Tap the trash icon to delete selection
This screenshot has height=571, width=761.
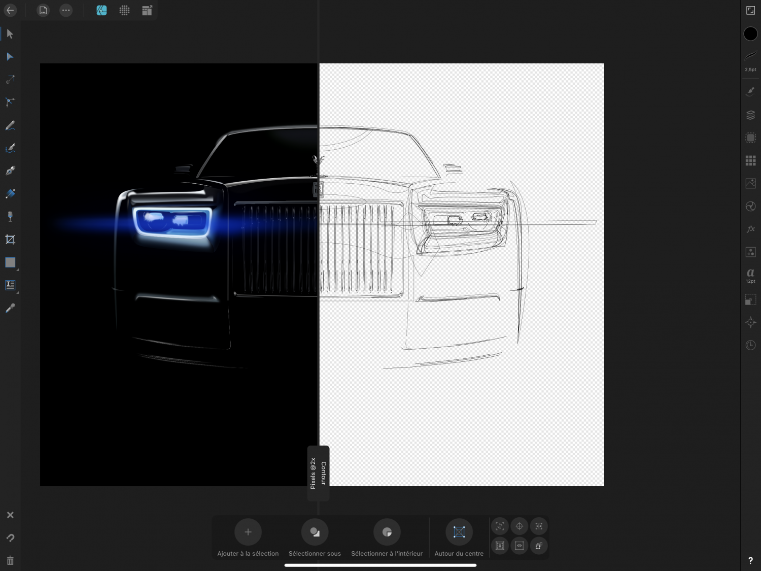pyautogui.click(x=10, y=560)
